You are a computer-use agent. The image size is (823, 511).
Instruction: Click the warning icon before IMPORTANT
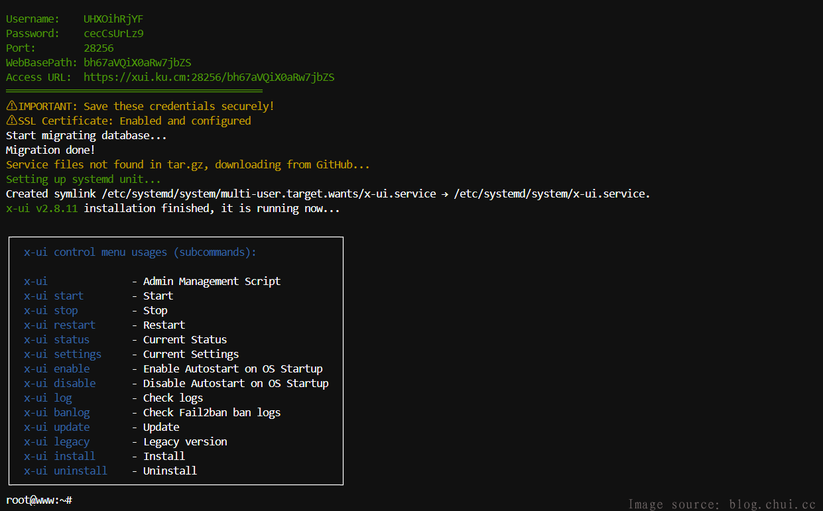(12, 106)
